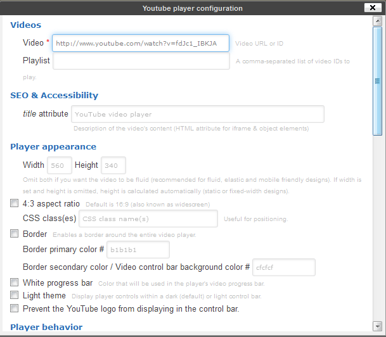Focus the Video URL input field

click(141, 43)
